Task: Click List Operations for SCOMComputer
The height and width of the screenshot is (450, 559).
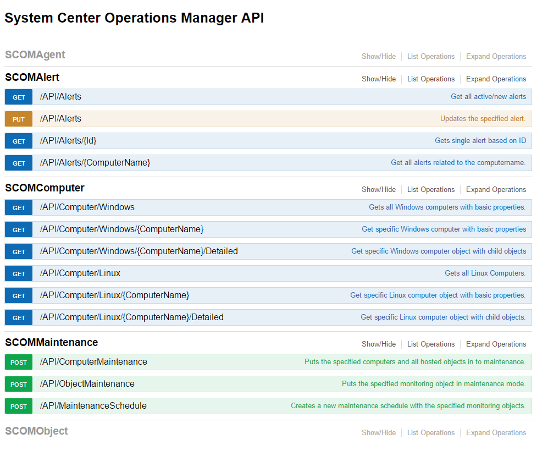Action: click(x=431, y=189)
